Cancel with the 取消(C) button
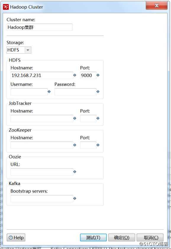Viewport: 171px width, 249px height. tap(150, 237)
